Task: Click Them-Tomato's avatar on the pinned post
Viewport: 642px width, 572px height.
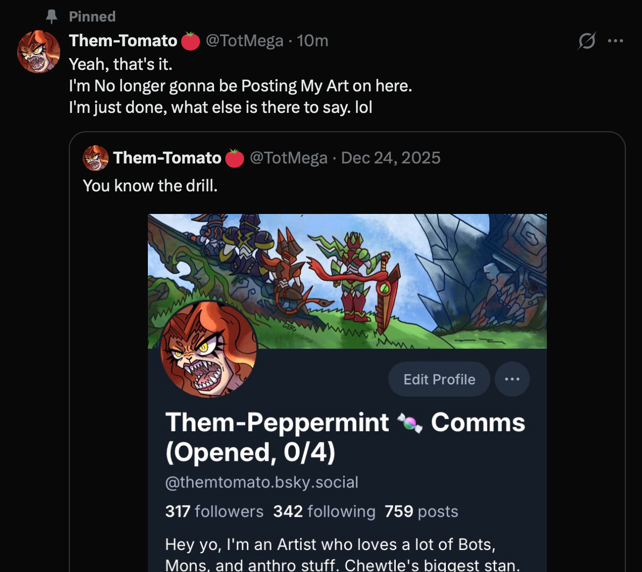Action: point(38,52)
